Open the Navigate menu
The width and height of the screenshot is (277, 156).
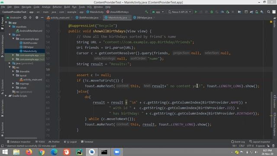coord(26,7)
